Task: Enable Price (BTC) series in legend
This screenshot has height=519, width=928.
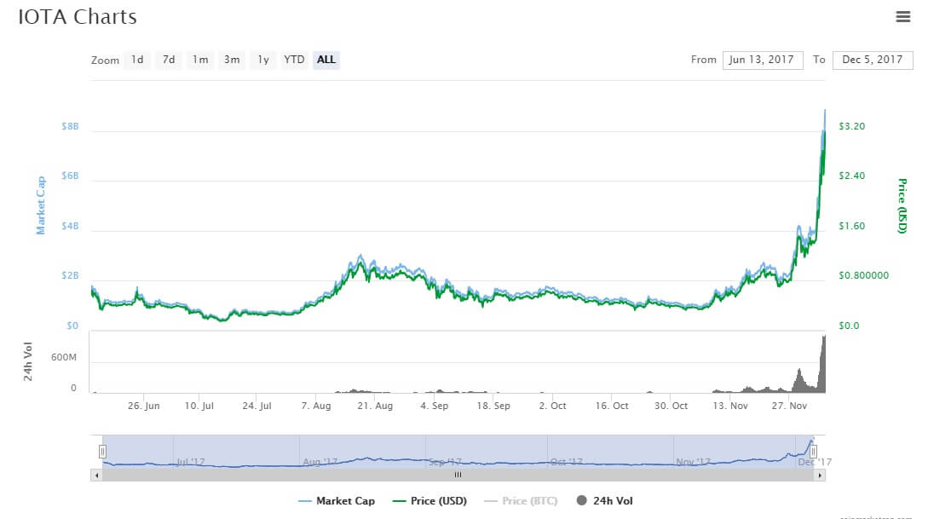Action: coord(521,500)
